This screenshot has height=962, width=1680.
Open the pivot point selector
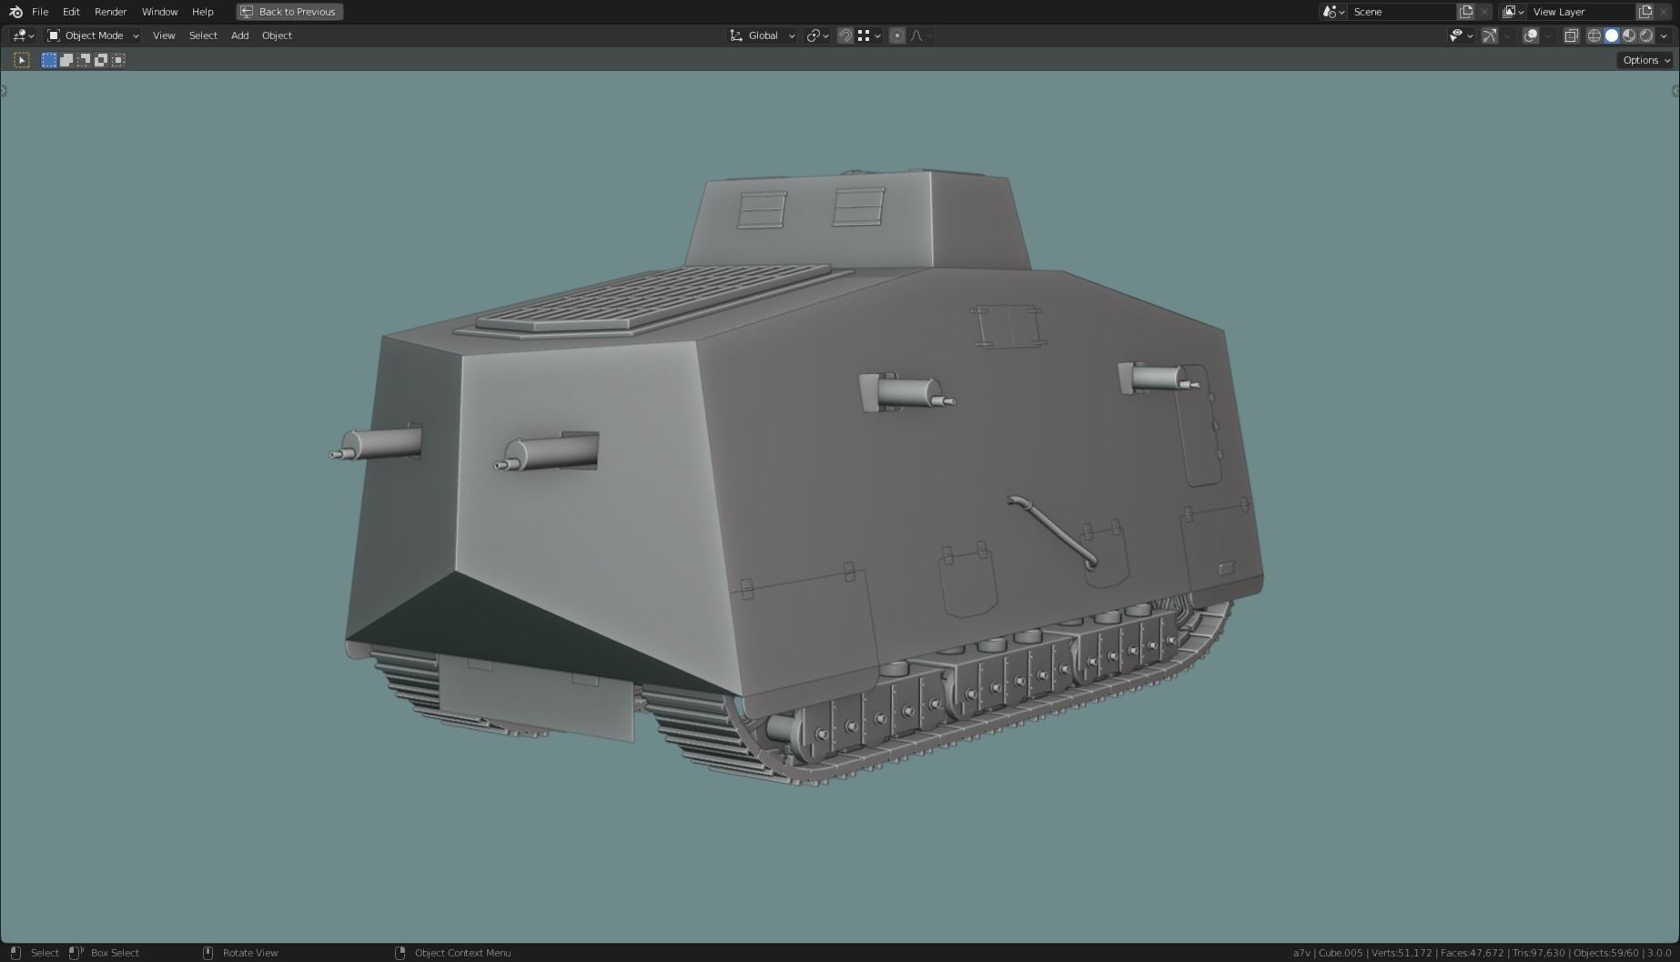pos(816,35)
